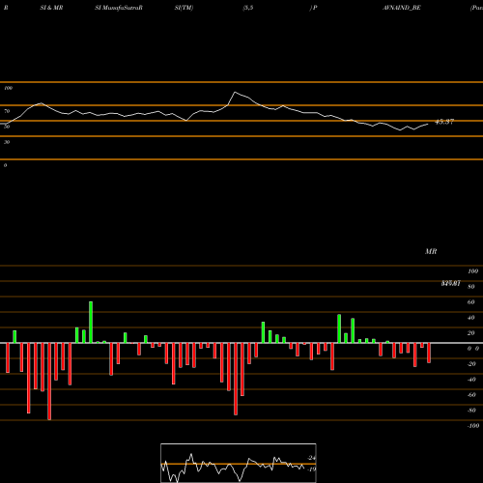The height and width of the screenshot is (483, 483).
Task: Click the tallest green histogram bar
Action: coord(91,322)
